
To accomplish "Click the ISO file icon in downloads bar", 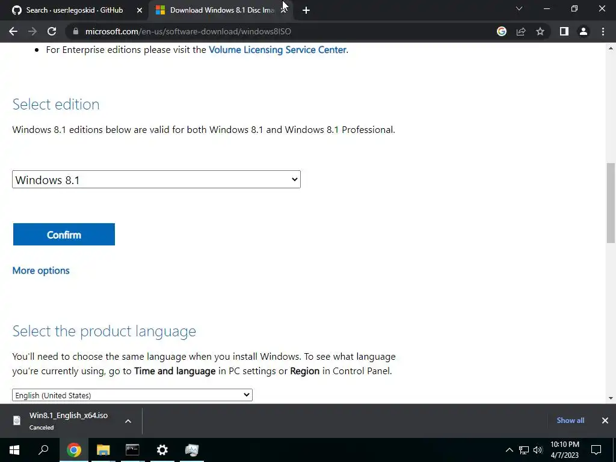I will [x=17, y=420].
